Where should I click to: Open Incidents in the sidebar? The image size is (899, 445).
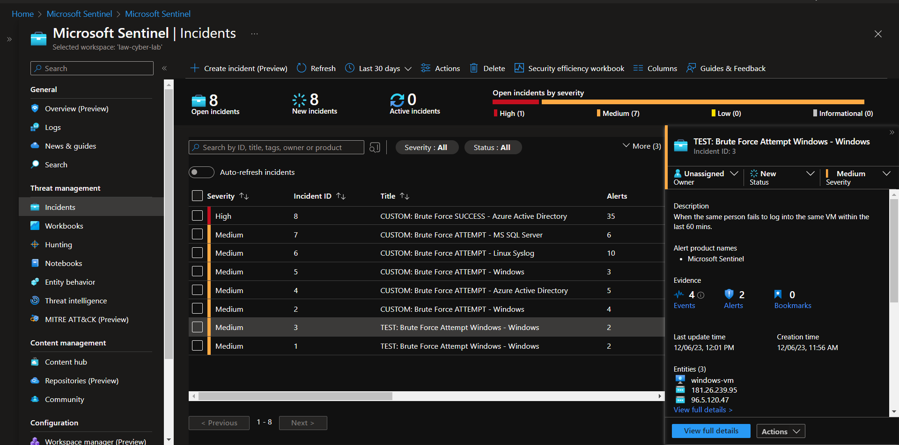91,207
